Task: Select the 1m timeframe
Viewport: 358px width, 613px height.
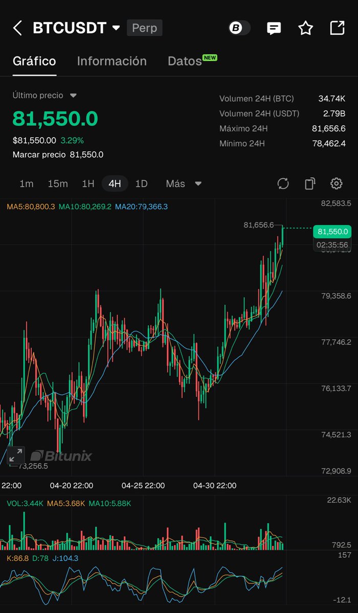Action: [27, 184]
